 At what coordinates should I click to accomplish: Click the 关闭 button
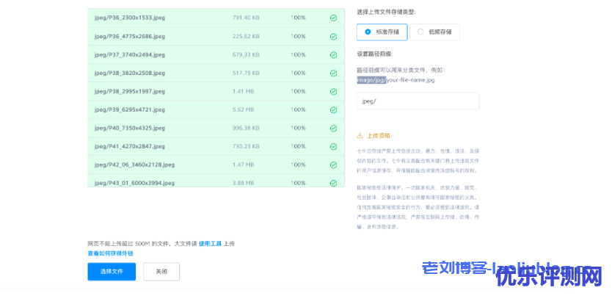(x=161, y=272)
